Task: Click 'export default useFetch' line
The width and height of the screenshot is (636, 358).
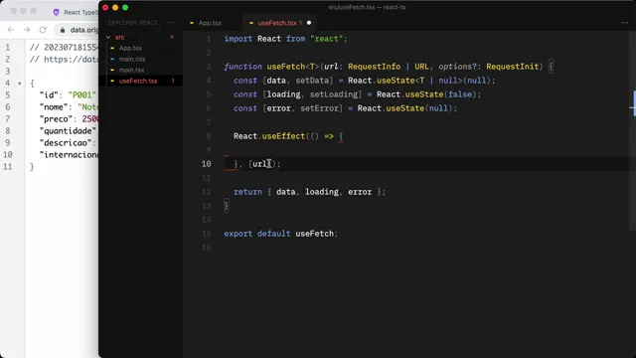Action: pyautogui.click(x=280, y=234)
